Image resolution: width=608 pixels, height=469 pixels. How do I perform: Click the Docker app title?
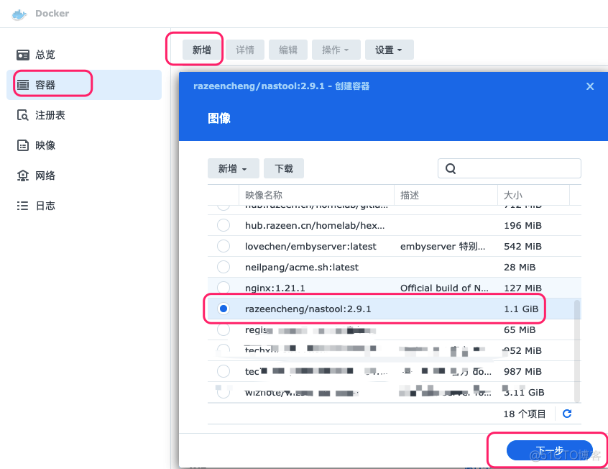(54, 13)
